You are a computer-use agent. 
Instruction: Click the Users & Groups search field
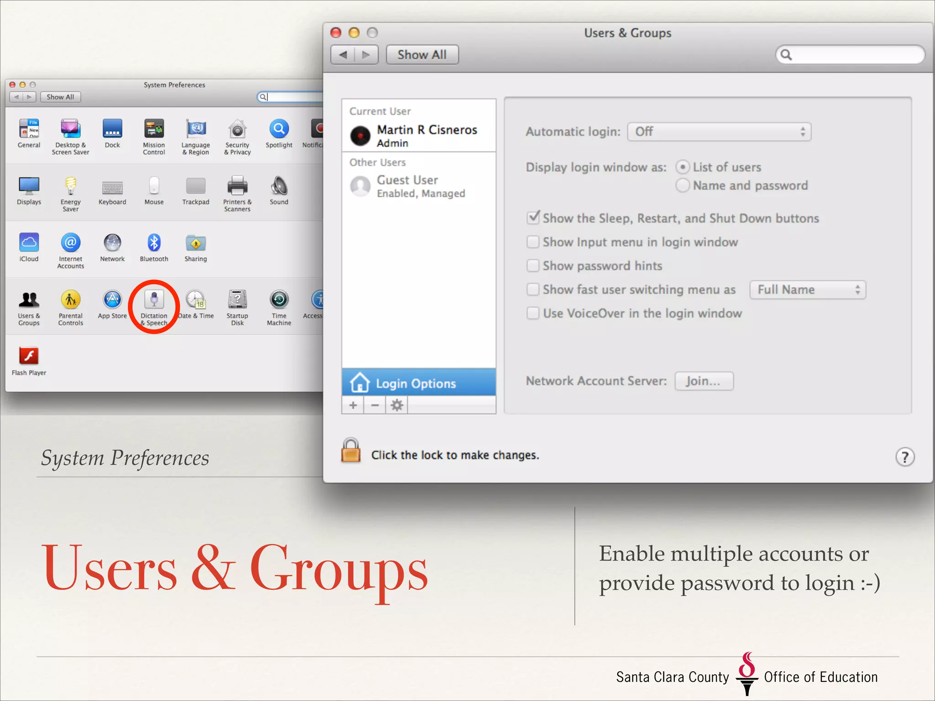coord(850,55)
